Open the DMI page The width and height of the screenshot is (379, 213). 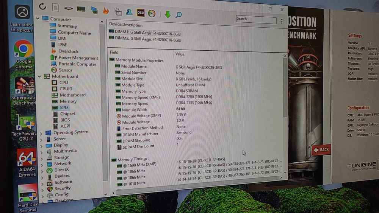click(x=62, y=38)
